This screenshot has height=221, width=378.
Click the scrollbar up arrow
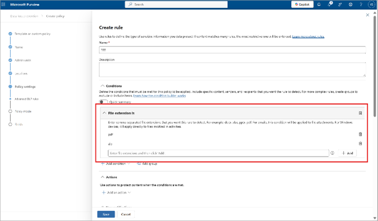click(375, 12)
